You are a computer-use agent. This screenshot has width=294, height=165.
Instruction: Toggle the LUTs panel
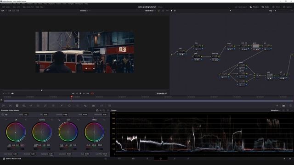[x=17, y=7]
